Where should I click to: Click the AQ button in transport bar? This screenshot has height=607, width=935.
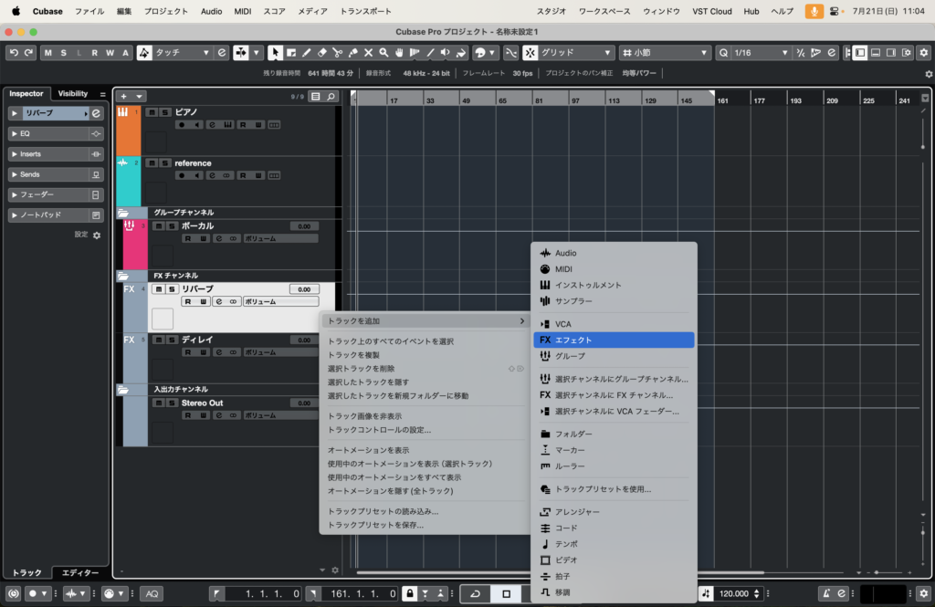pyautogui.click(x=152, y=593)
